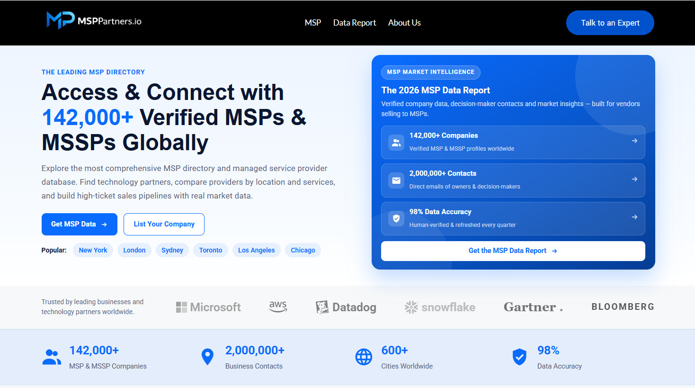Click the shield icon beside 98% Data Accuracy card
The height and width of the screenshot is (388, 695).
tap(396, 218)
